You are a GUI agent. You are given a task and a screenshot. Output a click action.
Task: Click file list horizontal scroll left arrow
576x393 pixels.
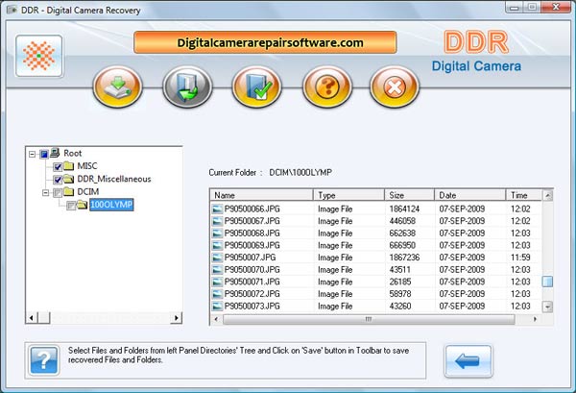click(x=216, y=319)
